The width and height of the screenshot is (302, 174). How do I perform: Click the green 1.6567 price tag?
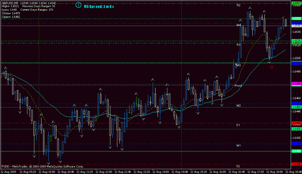[297, 3]
